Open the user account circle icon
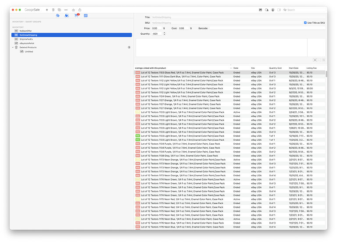Image resolution: width=337 pixels, height=242 pixels. [273, 10]
